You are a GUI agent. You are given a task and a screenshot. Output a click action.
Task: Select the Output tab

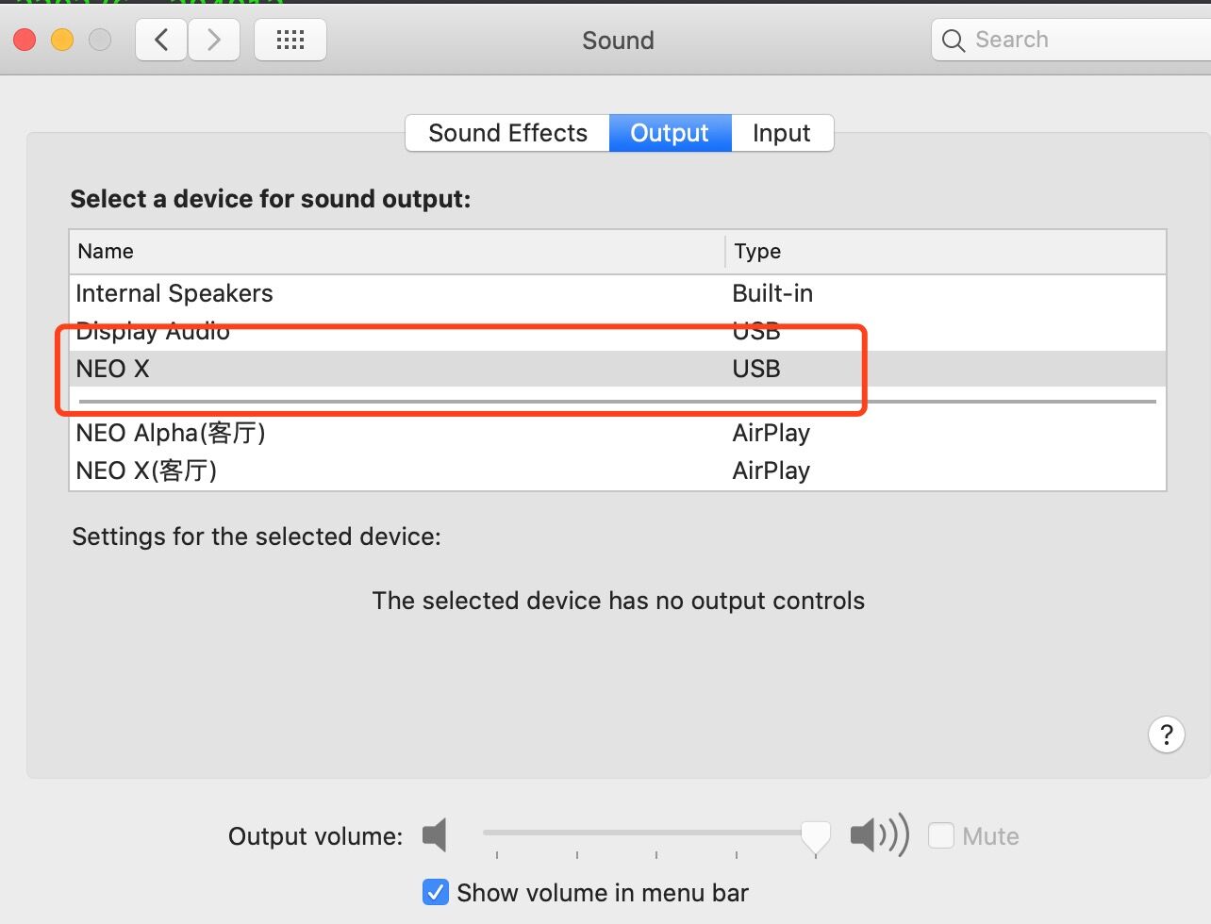click(x=670, y=133)
